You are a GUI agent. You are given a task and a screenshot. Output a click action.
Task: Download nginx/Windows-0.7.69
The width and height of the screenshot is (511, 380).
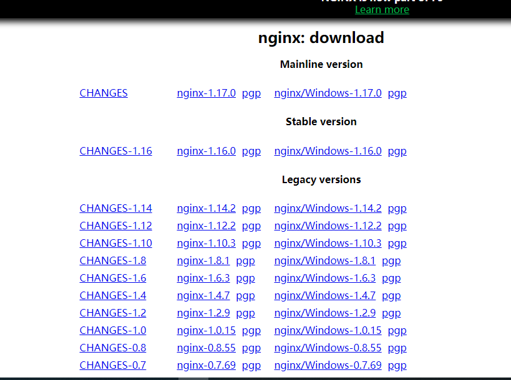tap(328, 365)
